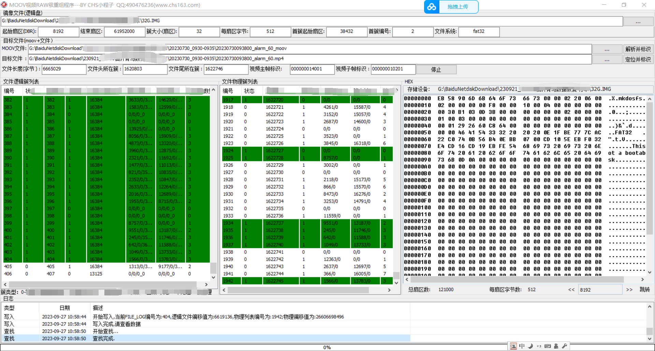Click log column header 日期

64,308
